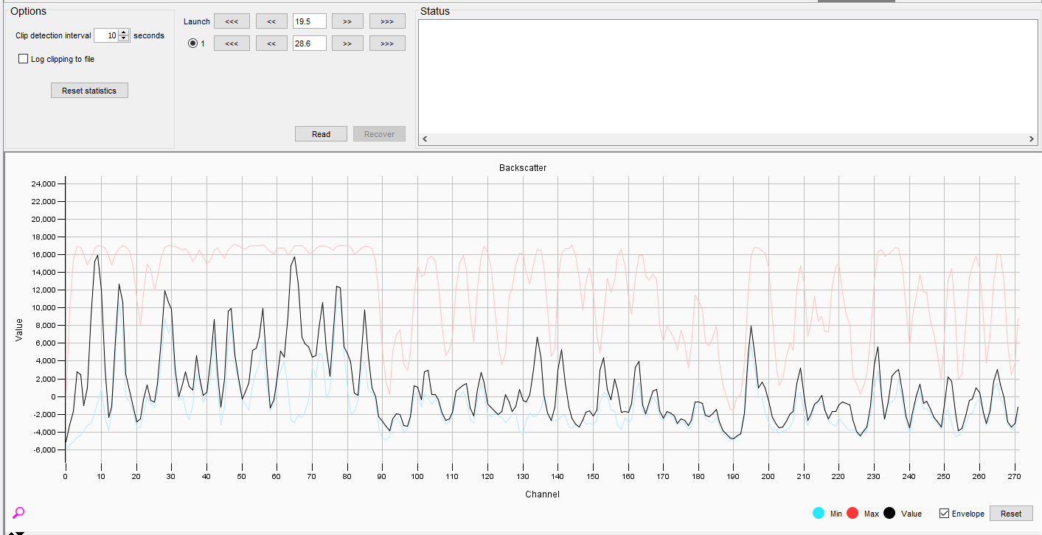This screenshot has height=535, width=1042.
Task: Click the row 1 value field showing 28.6
Action: (x=309, y=43)
